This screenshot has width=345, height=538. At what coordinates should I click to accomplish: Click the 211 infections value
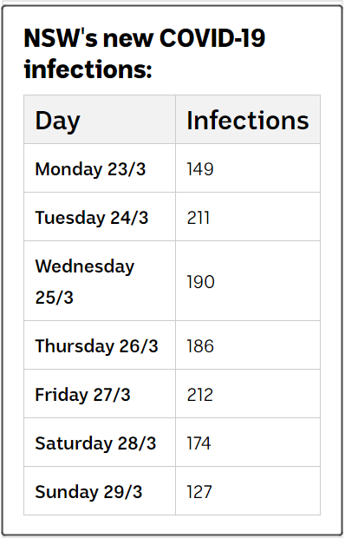tap(198, 218)
